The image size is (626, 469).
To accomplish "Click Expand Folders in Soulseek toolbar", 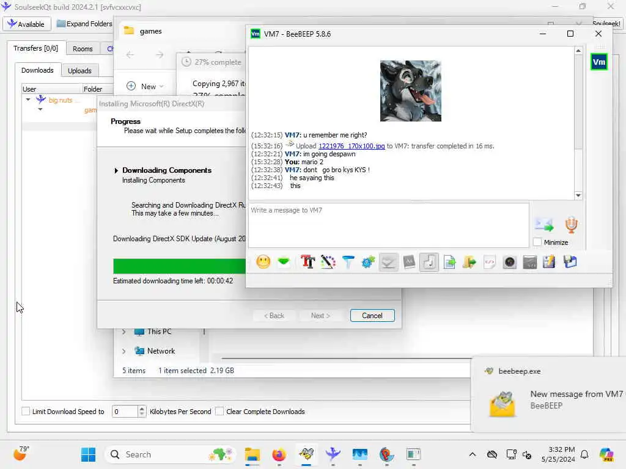I will click(x=84, y=24).
